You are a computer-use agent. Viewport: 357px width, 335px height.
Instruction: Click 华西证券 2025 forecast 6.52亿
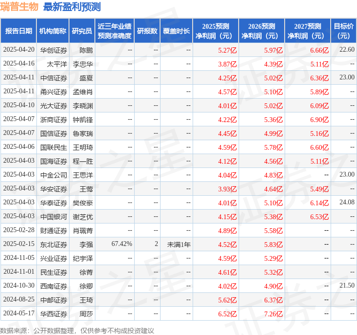click(227, 313)
